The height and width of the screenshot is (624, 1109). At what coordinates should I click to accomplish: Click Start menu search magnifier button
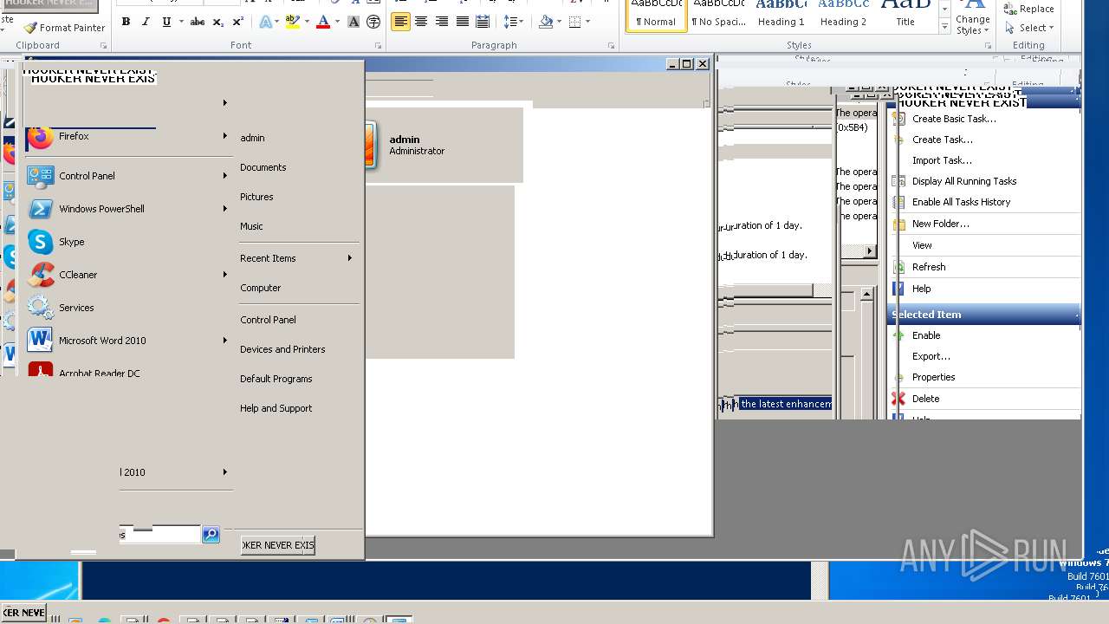tap(211, 535)
